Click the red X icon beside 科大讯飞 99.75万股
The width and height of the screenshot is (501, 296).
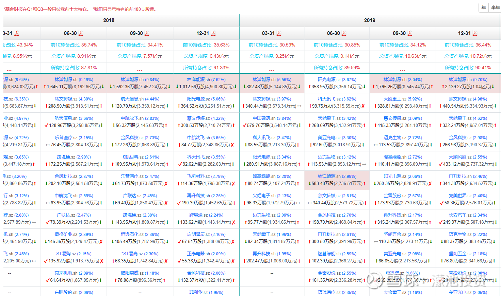[x=363, y=106]
